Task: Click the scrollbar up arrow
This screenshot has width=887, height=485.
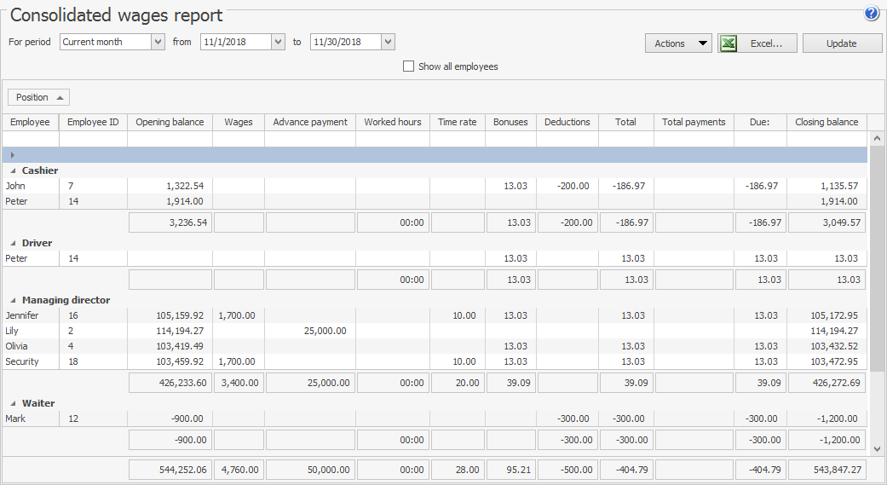Action: point(877,137)
